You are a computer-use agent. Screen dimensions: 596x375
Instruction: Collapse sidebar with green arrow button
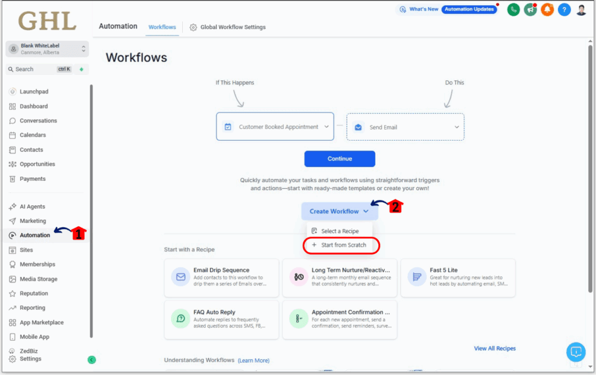click(x=91, y=360)
